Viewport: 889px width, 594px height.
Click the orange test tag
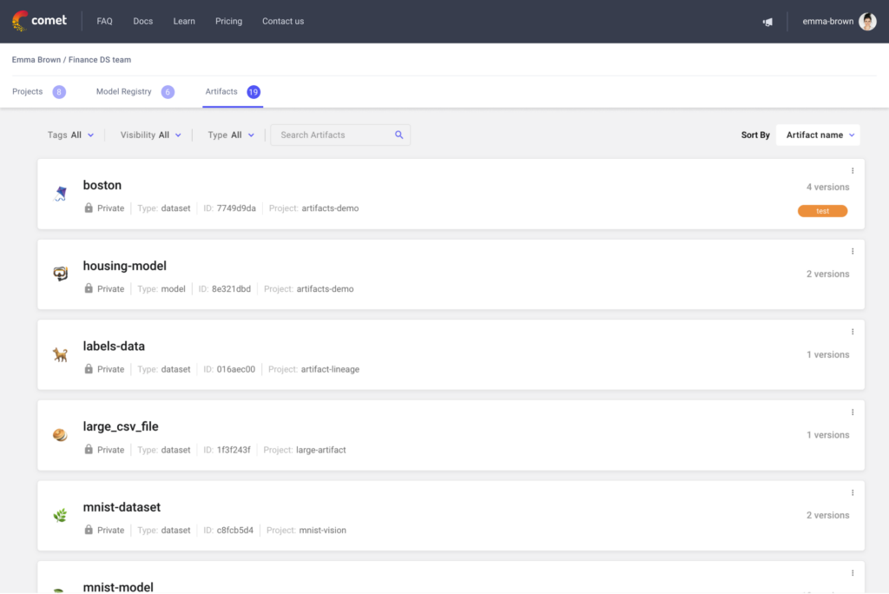tap(823, 211)
